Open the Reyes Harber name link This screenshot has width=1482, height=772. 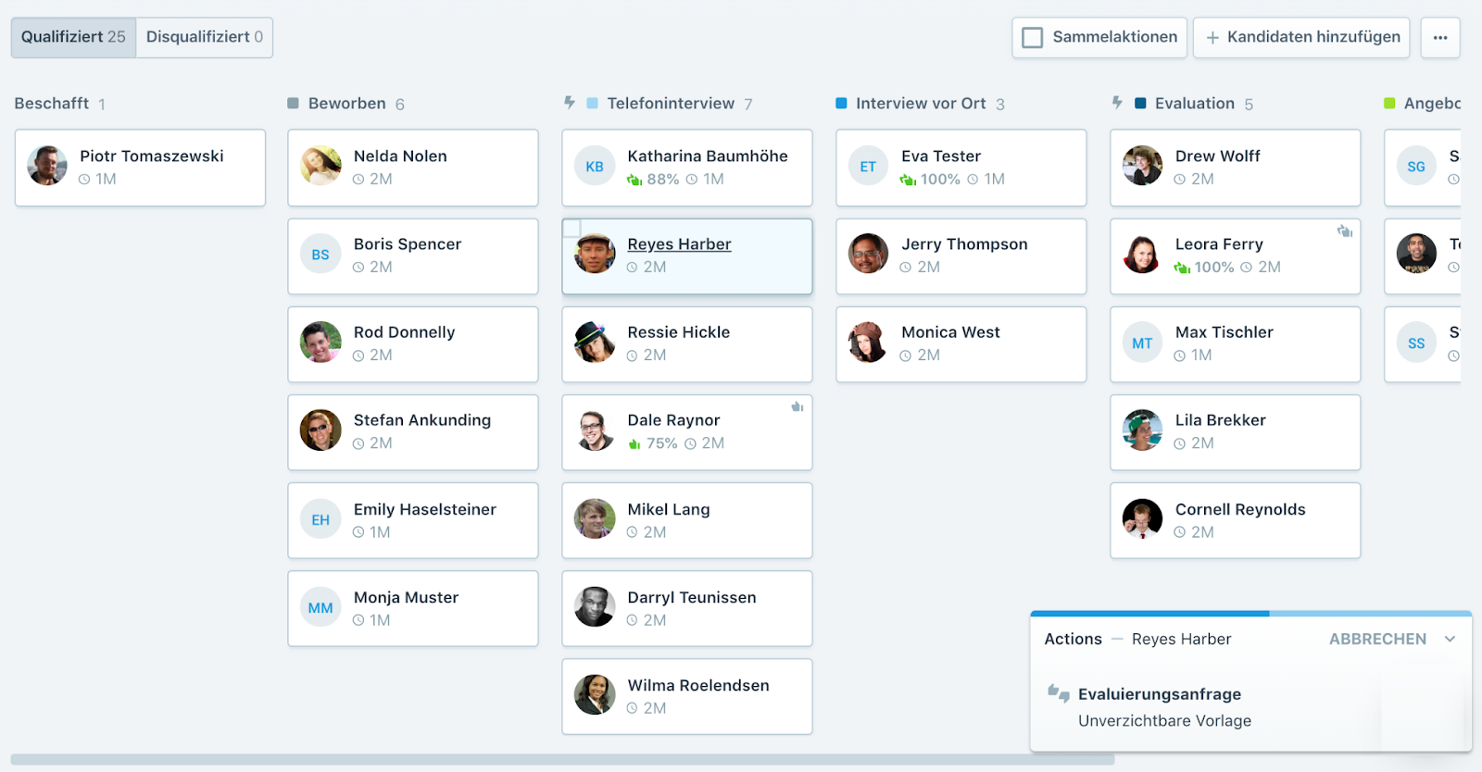click(x=679, y=244)
